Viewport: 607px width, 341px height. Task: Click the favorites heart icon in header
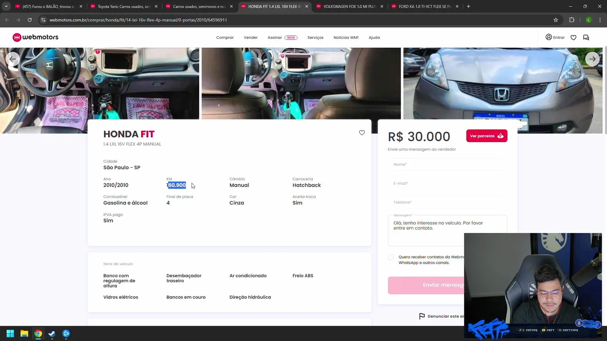click(573, 37)
